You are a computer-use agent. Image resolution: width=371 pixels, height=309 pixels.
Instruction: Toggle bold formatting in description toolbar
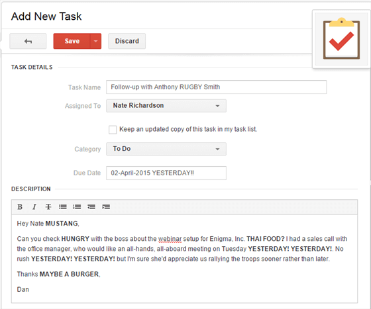click(x=20, y=207)
